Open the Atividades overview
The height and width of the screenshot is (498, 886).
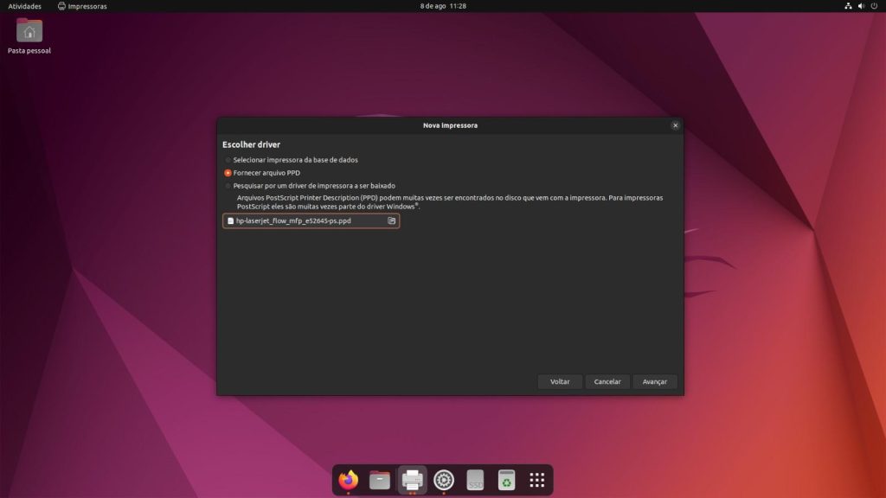pyautogui.click(x=25, y=6)
